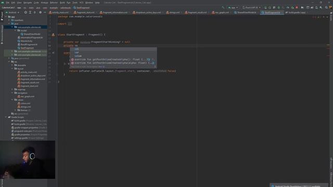Switch to the dropdown_active_days.xml editor tab
333x187 pixels.
[x=147, y=12]
